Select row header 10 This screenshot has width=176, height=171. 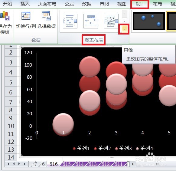(x=11, y=126)
